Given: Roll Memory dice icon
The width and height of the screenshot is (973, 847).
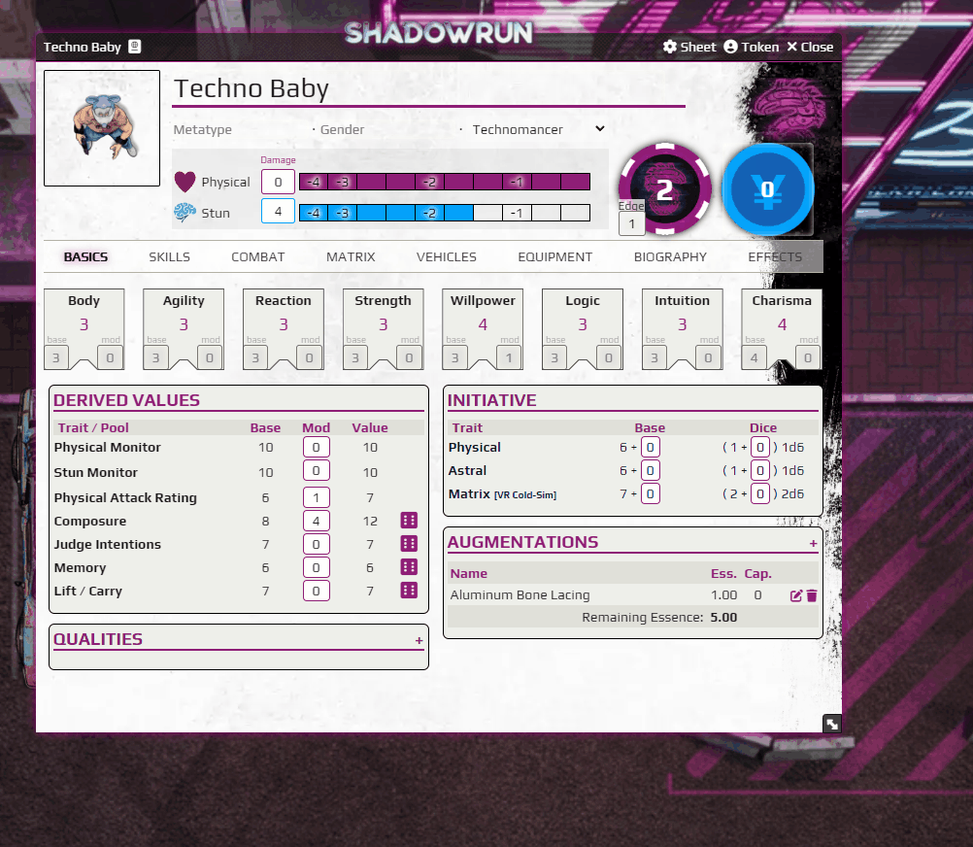Looking at the screenshot, I should tap(409, 566).
